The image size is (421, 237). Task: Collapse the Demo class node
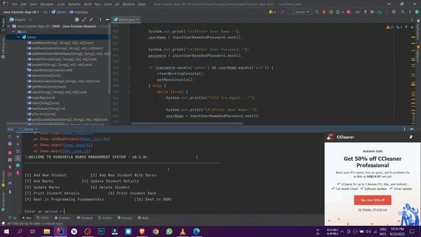coord(18,37)
